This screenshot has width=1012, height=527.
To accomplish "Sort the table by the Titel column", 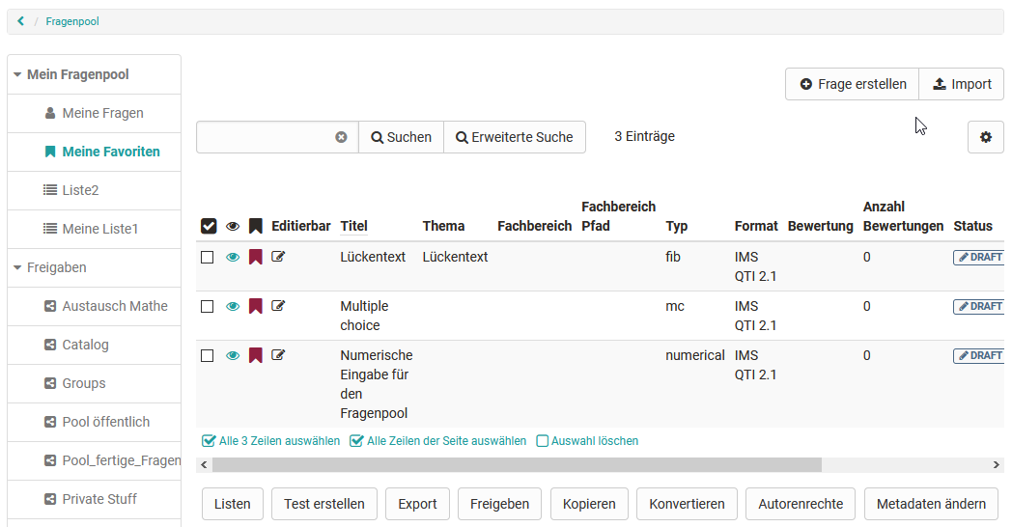I will [353, 226].
